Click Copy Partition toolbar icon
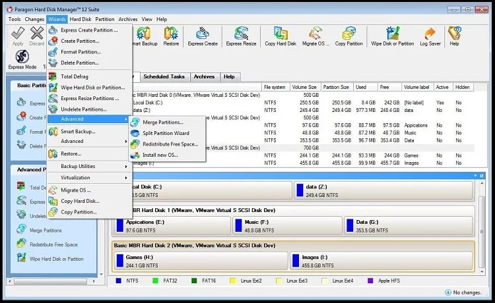 coord(348,34)
